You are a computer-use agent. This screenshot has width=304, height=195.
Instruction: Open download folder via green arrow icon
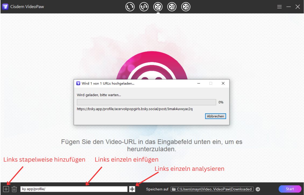[x=258, y=189]
